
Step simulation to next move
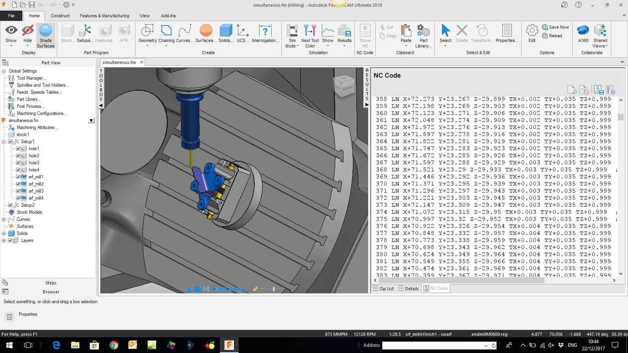(x=223, y=289)
